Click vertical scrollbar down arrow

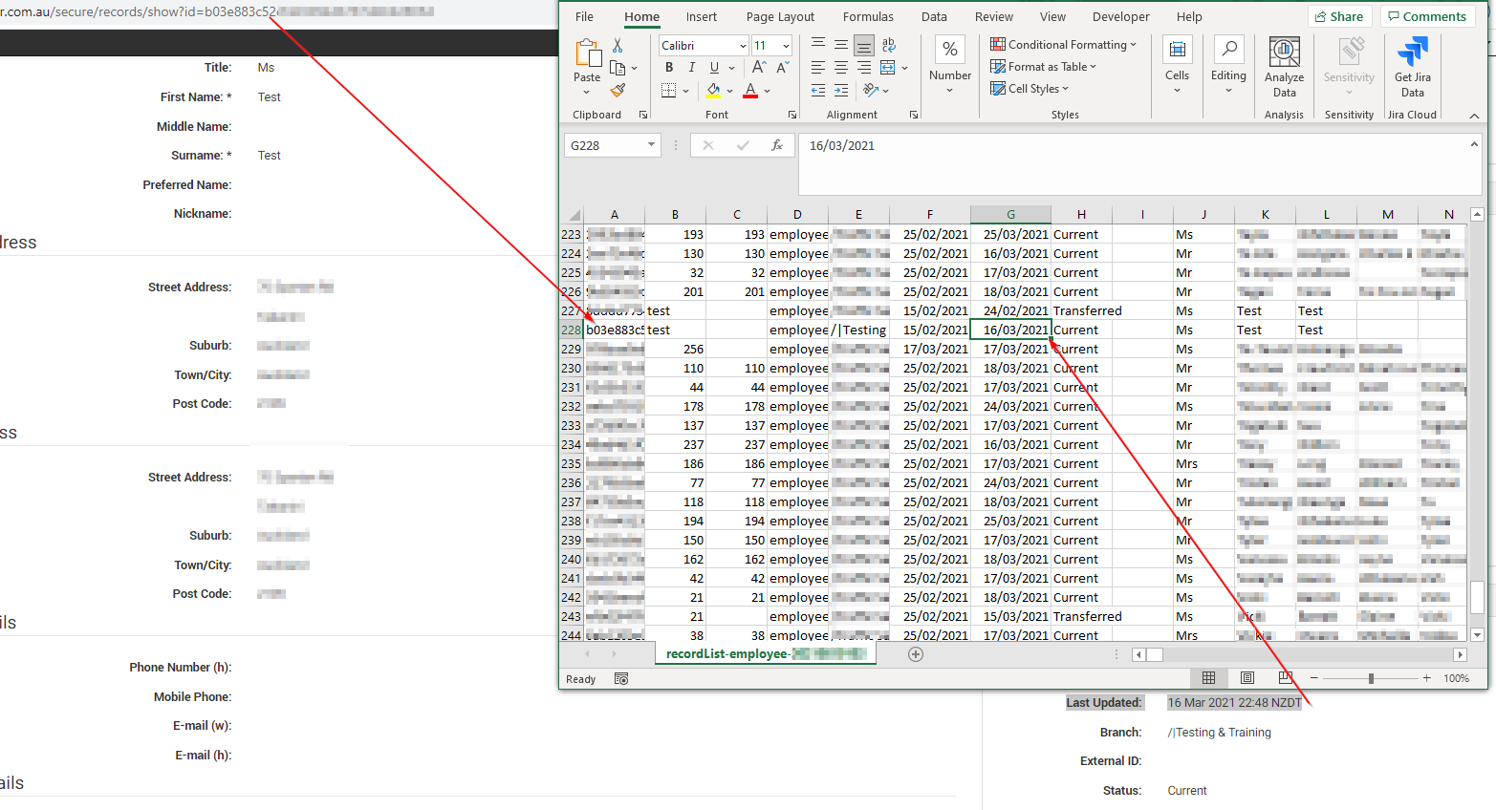tap(1477, 634)
